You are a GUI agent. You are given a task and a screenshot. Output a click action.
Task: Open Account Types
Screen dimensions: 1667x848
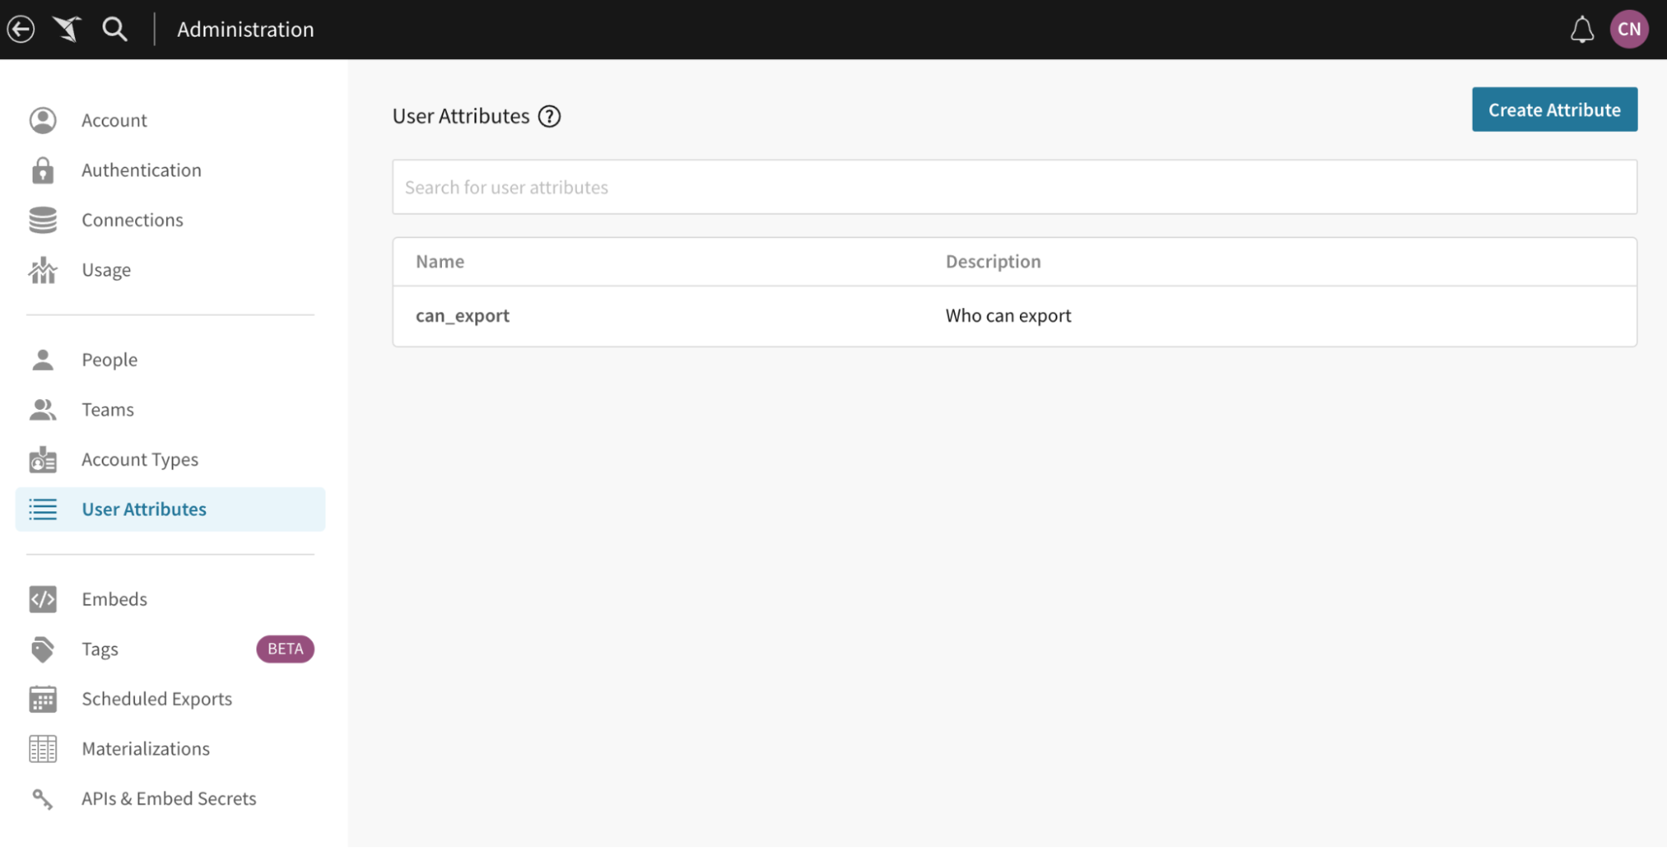(x=140, y=460)
